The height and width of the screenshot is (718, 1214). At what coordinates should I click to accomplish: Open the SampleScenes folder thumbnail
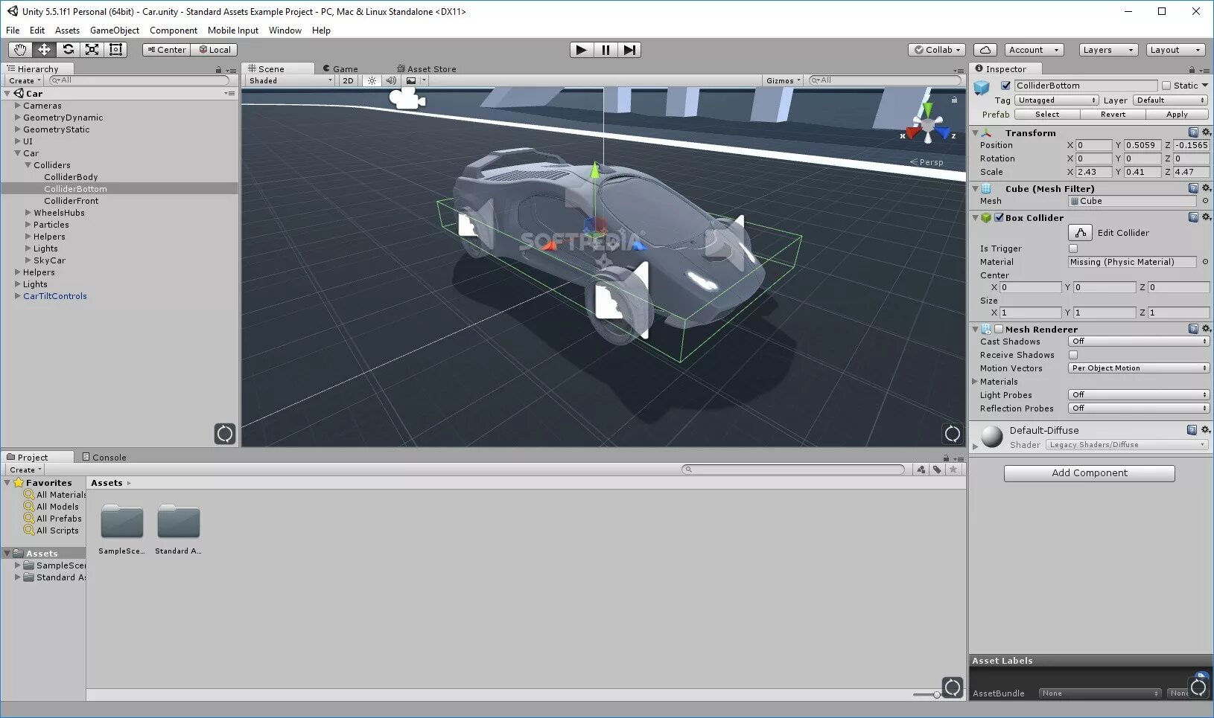[122, 522]
